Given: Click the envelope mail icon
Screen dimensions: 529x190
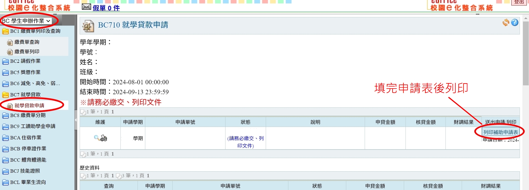Looking at the screenshot, I should [x=86, y=7].
